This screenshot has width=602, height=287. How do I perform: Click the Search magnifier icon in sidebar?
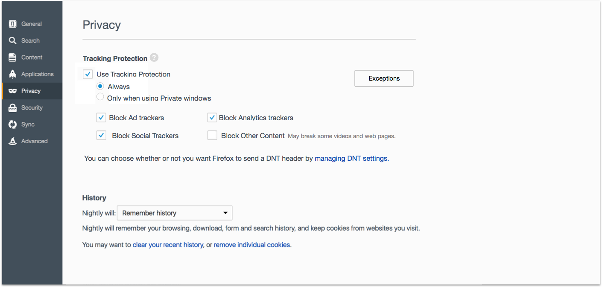point(13,41)
